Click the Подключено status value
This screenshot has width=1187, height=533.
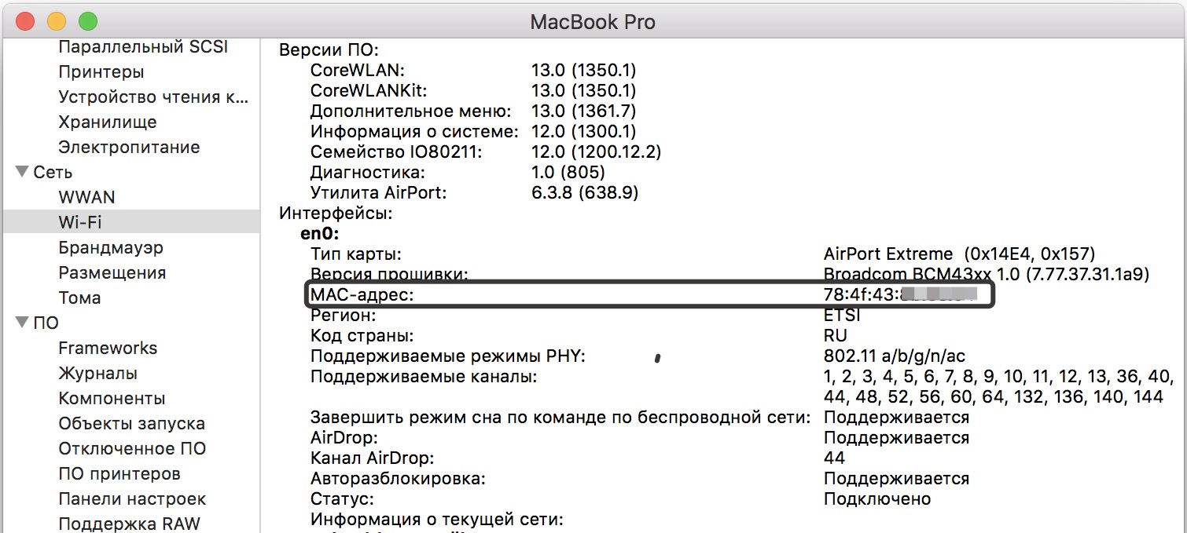[x=877, y=498]
